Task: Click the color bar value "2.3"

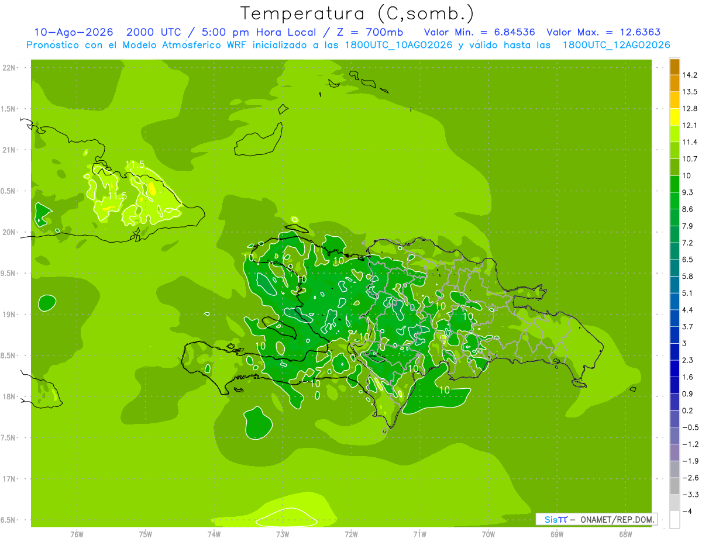Action: 688,360
